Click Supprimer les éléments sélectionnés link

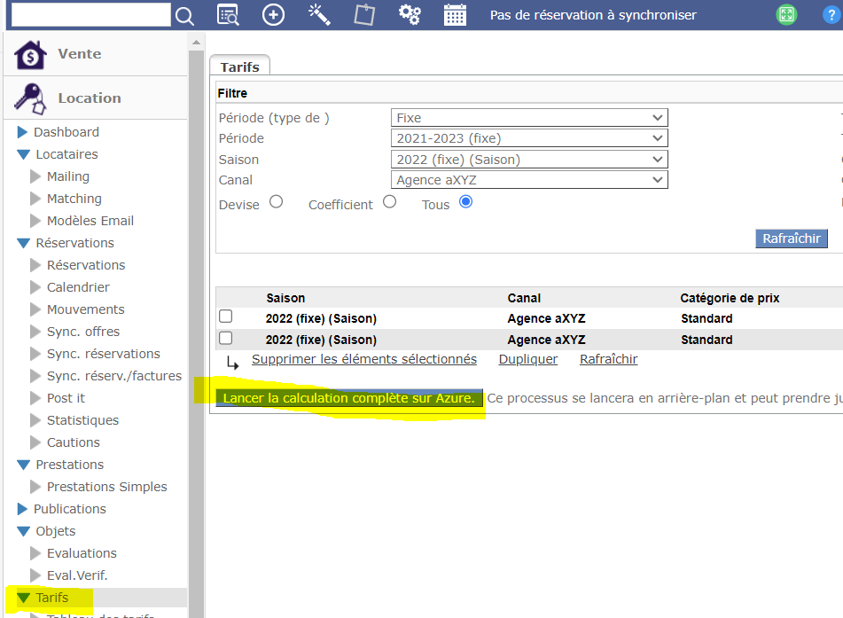(x=364, y=359)
